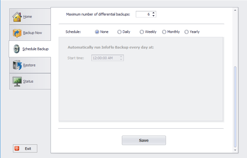247x158 pixels.
Task: Click the Backup Now disk icon
Action: [17, 33]
